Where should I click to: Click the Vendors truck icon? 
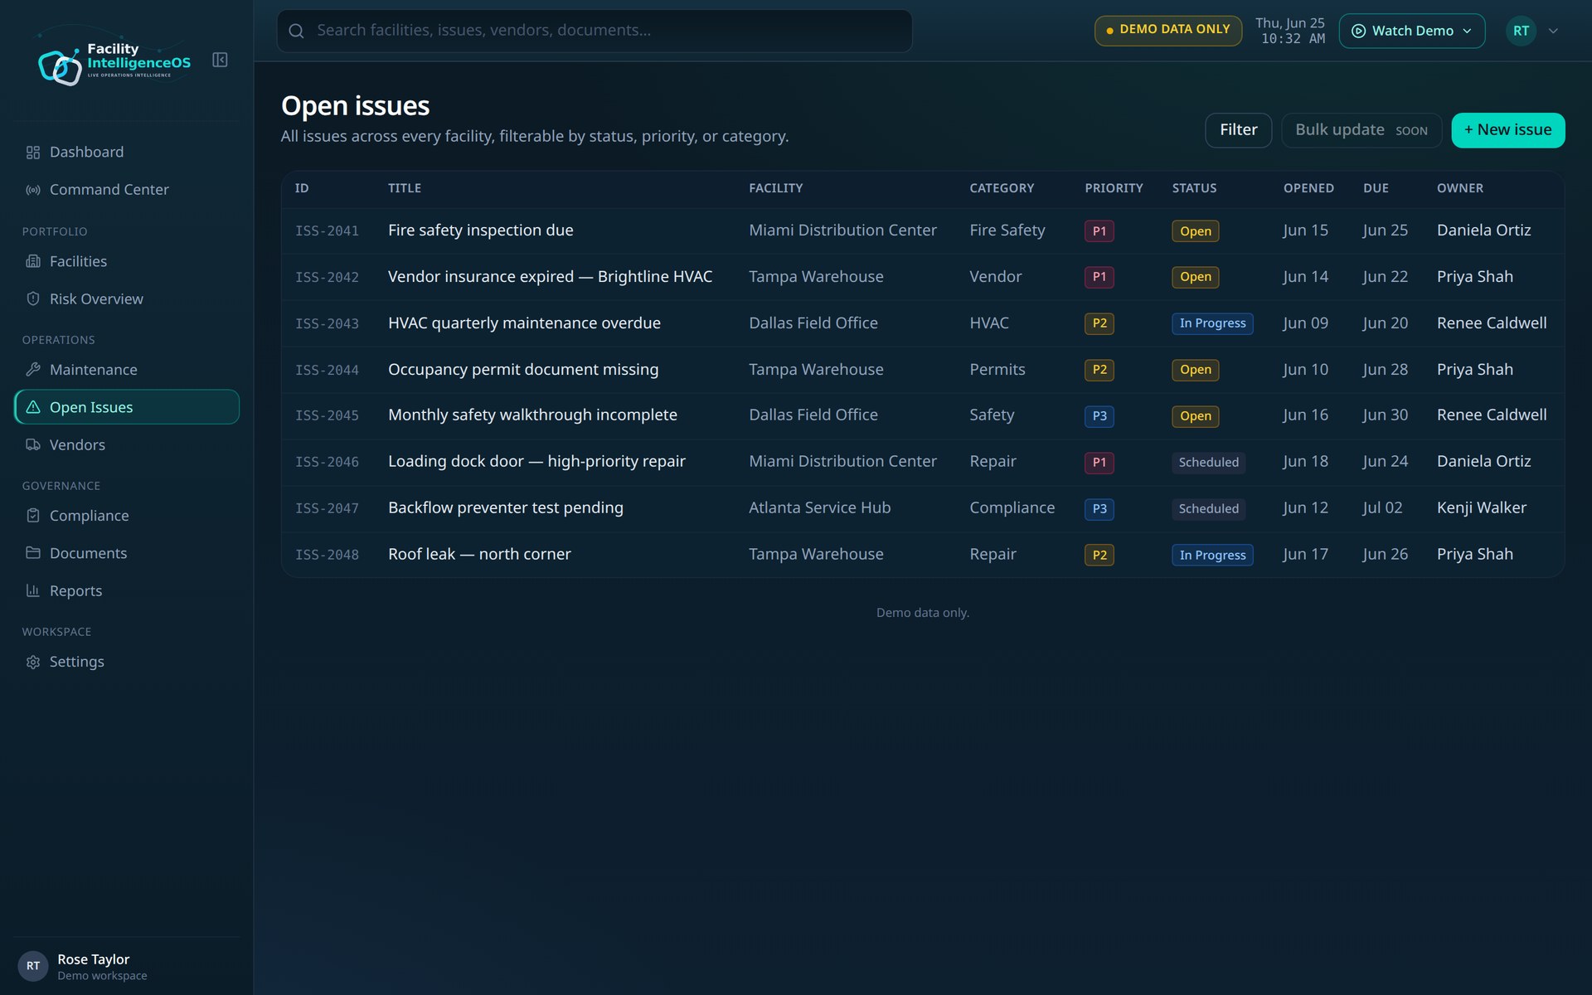click(33, 444)
